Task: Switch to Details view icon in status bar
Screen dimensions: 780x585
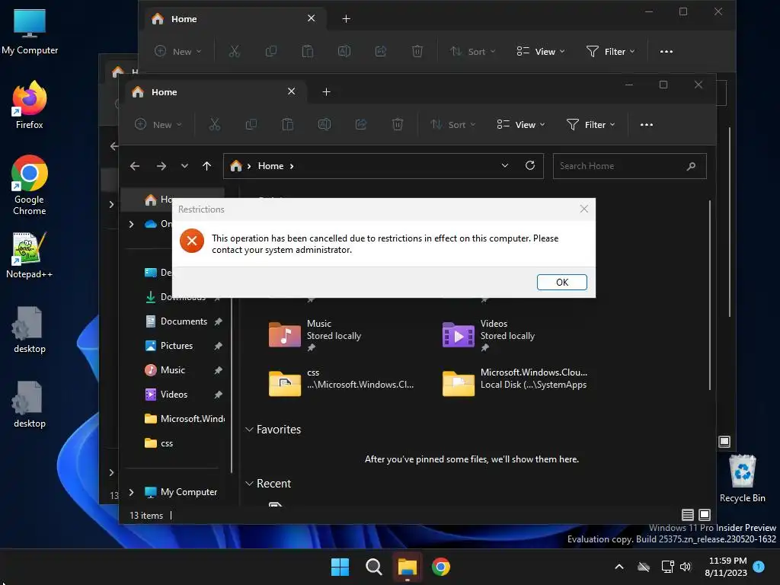Action: (688, 515)
